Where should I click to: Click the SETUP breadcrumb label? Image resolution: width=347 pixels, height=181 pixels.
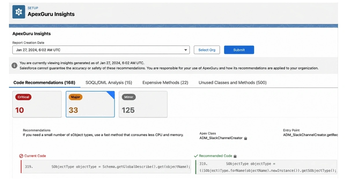(x=33, y=8)
